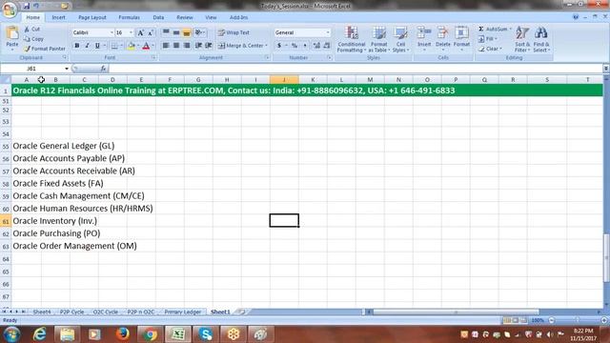This screenshot has height=343, width=610.
Task: Open the font size dropdown
Action: [131, 32]
